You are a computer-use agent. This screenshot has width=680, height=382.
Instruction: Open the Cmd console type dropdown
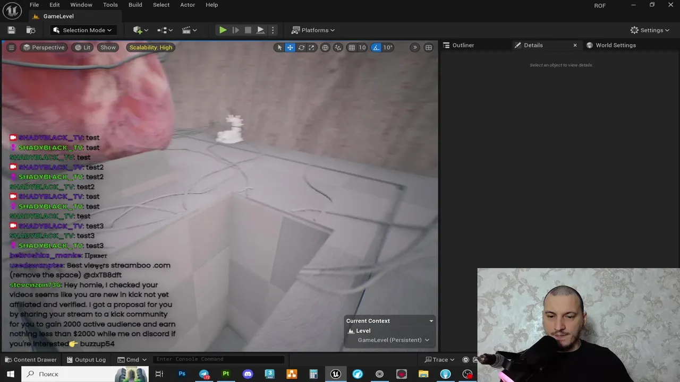(132, 360)
